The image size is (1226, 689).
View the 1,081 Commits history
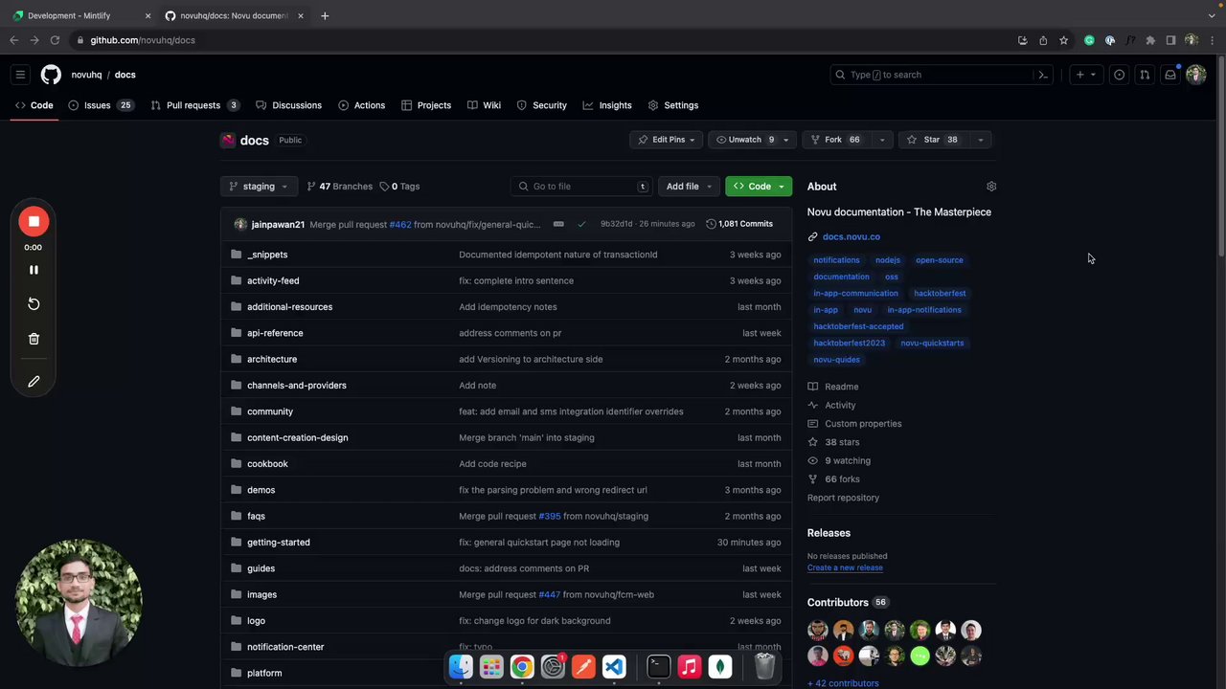point(738,224)
